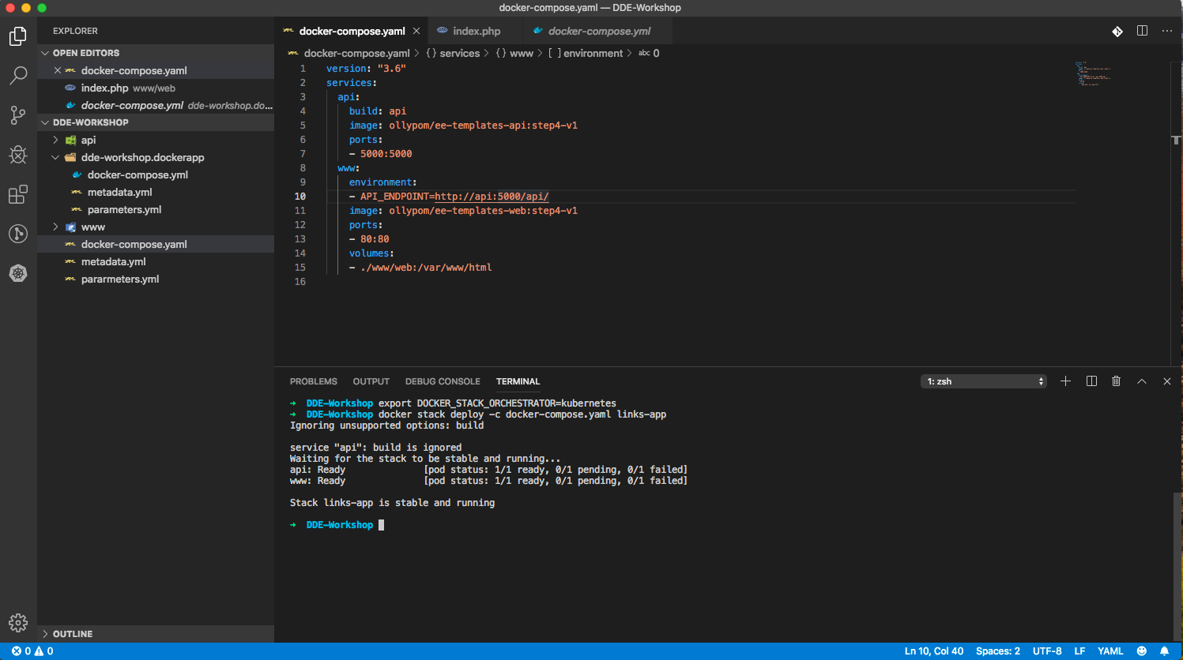This screenshot has height=660, width=1183.
Task: Select the terminal dropdown showing 1: zsh
Action: tap(984, 381)
